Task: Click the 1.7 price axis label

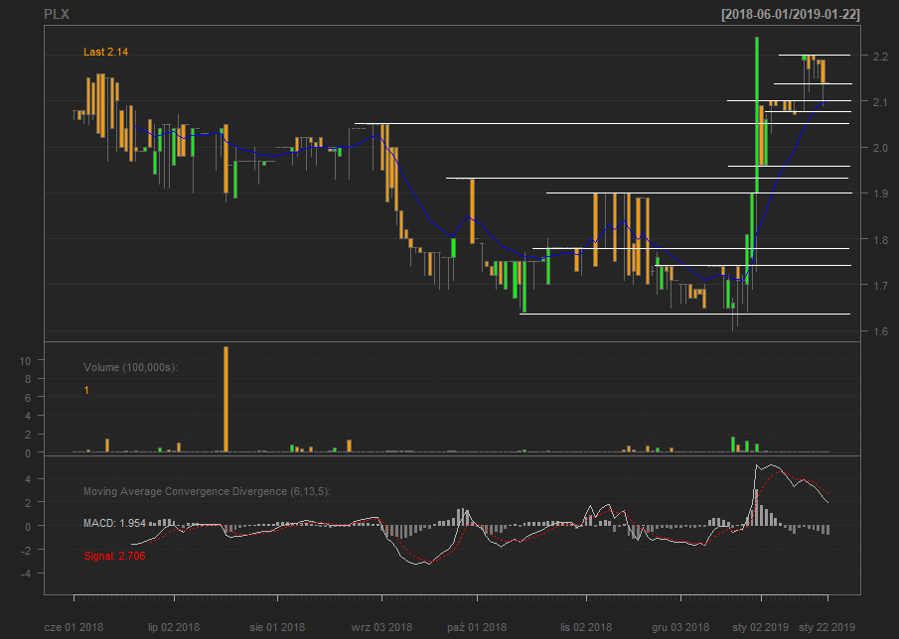Action: tap(880, 285)
